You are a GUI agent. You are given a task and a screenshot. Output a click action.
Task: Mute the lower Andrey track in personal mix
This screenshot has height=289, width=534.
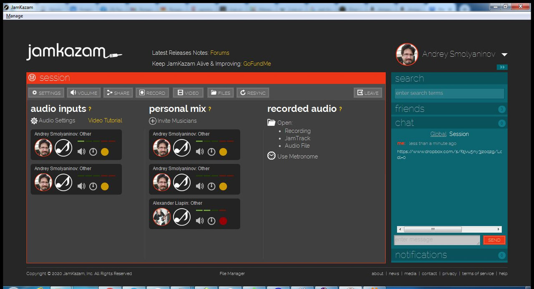(200, 186)
